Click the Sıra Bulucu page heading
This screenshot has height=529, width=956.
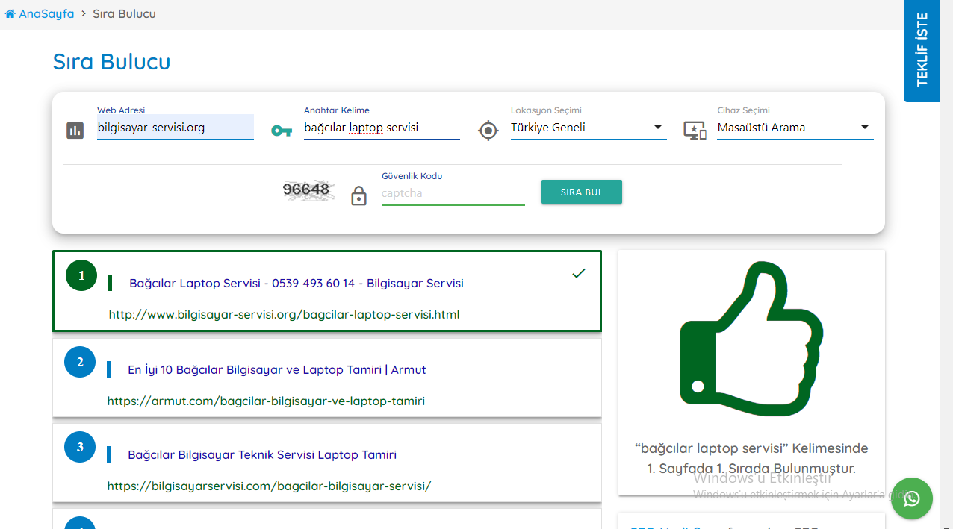(112, 61)
